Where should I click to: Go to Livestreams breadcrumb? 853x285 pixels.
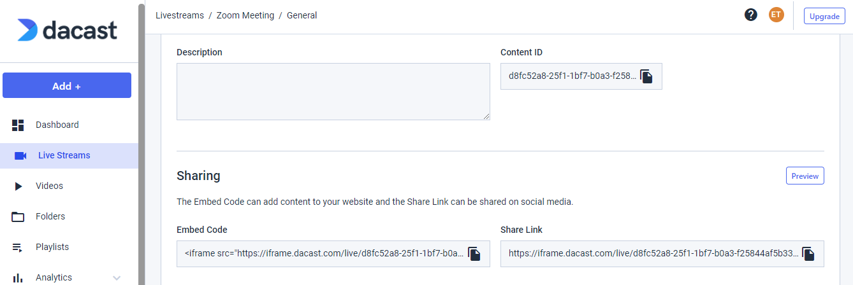click(179, 15)
